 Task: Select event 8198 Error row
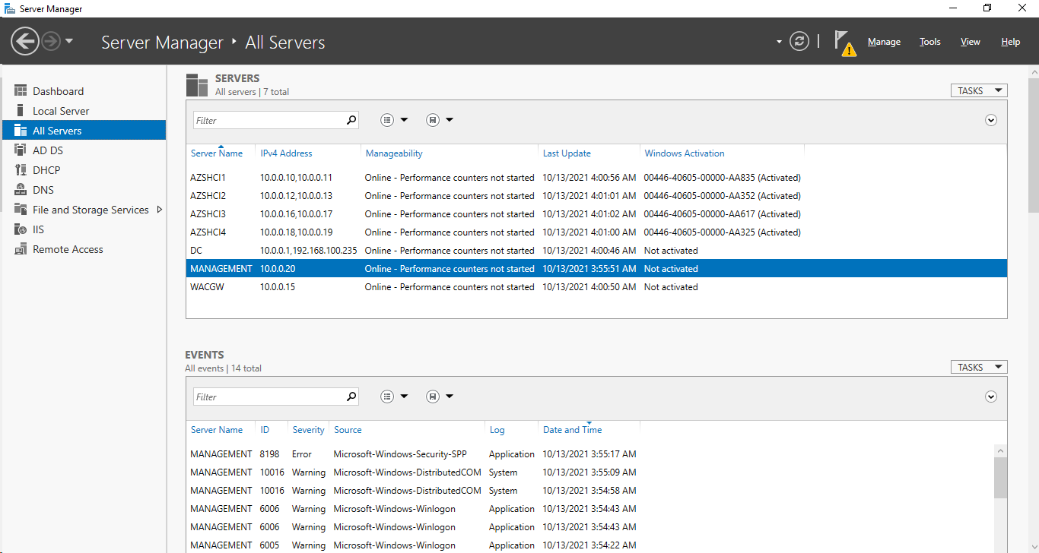click(x=589, y=454)
